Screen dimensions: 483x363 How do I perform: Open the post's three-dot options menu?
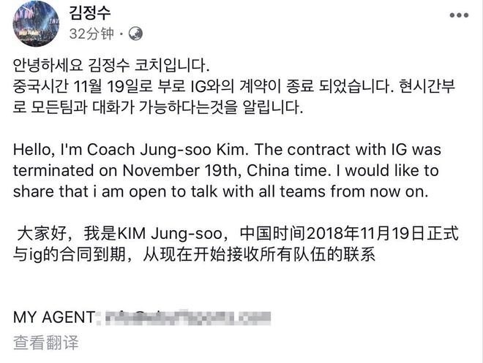point(458,15)
